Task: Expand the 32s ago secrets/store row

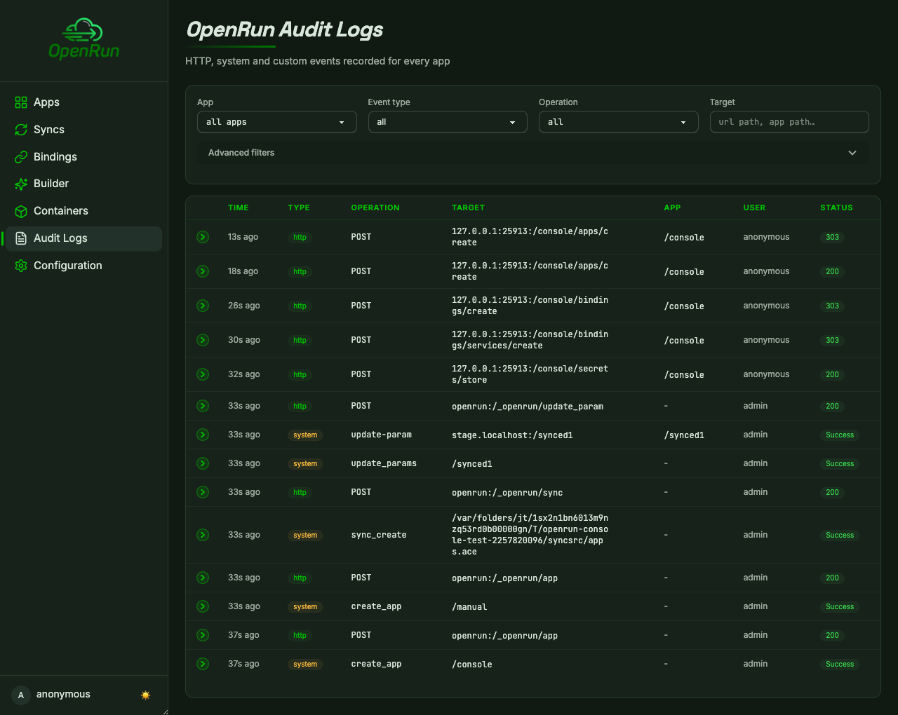Action: tap(203, 374)
